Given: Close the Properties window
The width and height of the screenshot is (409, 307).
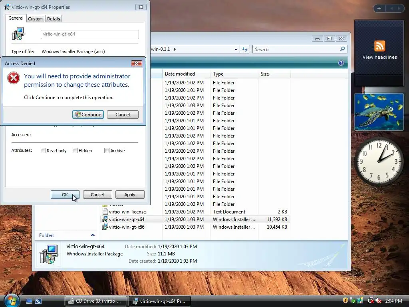Looking at the screenshot, I should tap(141, 7).
